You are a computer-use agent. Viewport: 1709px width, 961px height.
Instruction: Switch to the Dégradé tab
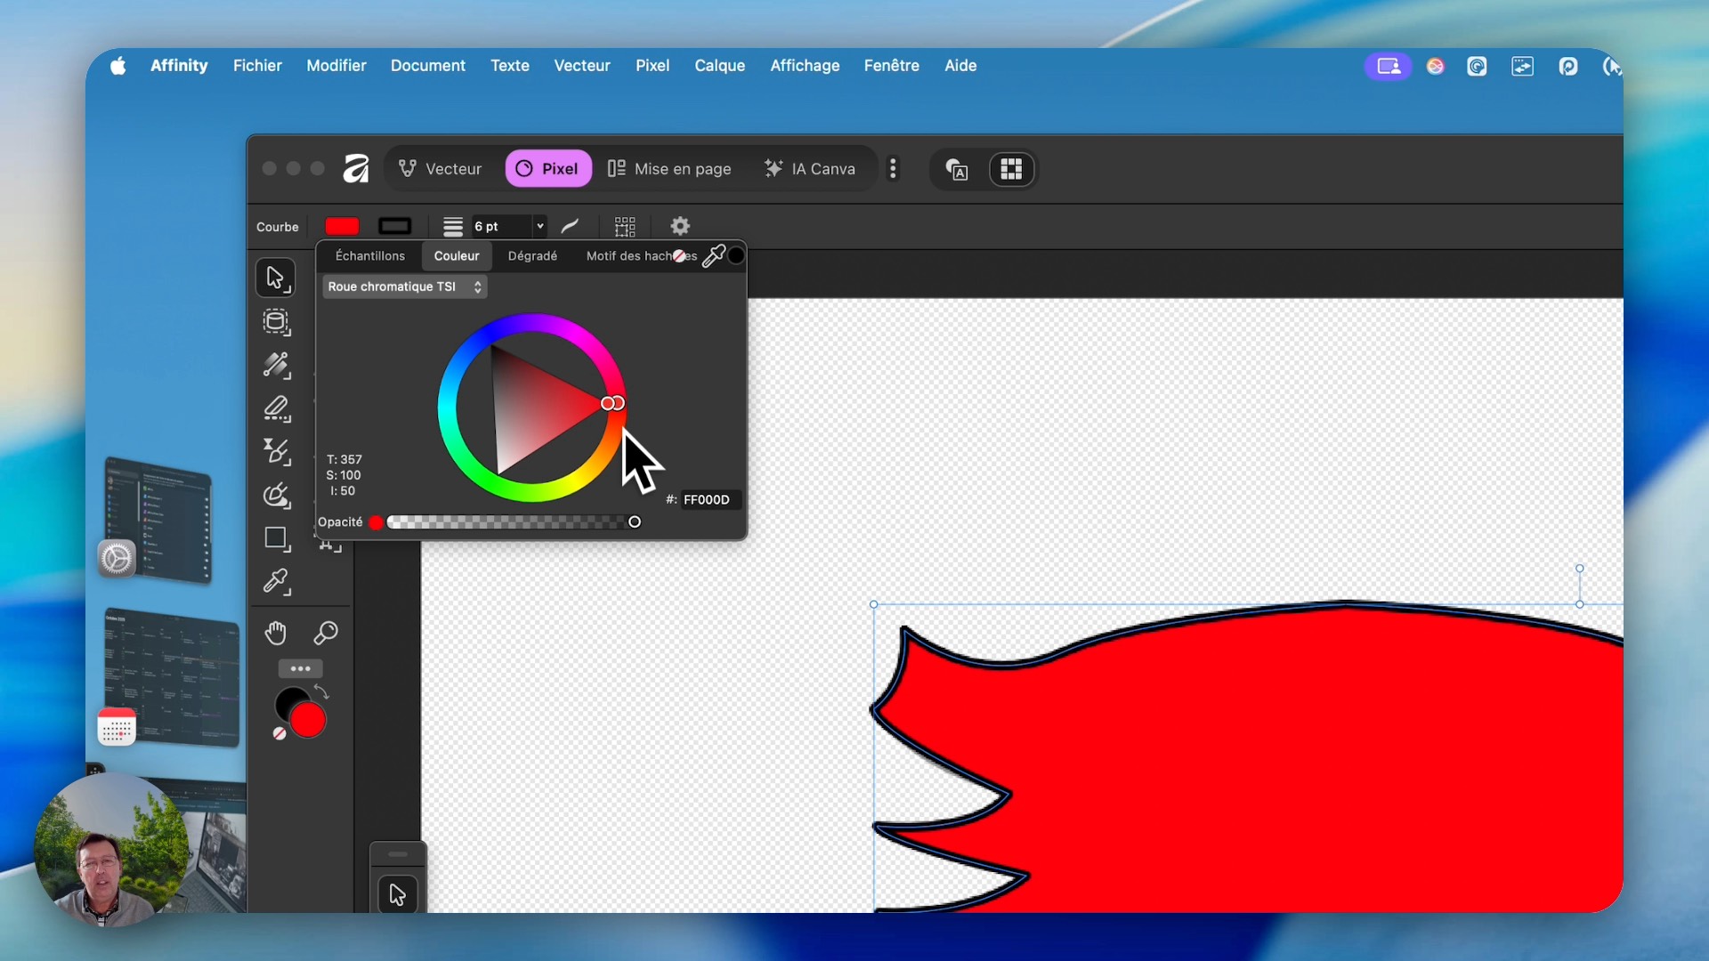click(x=532, y=256)
